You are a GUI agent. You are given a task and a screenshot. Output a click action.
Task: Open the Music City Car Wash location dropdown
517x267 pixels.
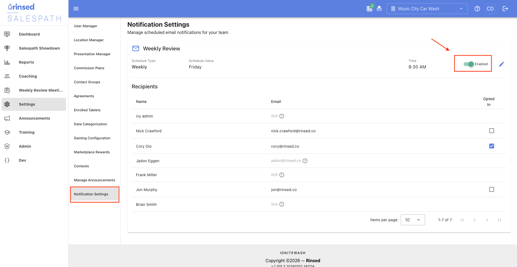(427, 9)
